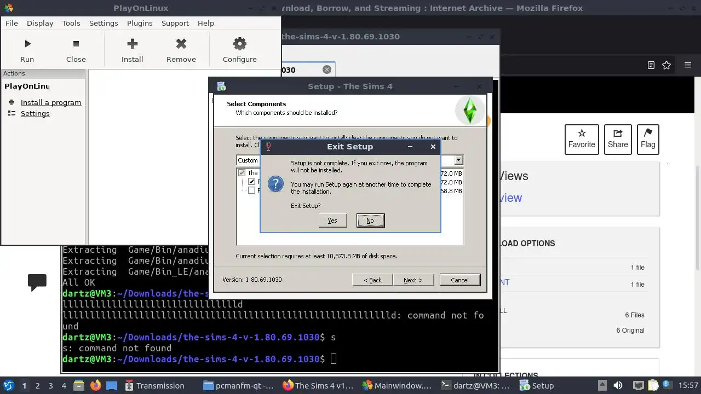701x394 pixels.
Task: Click the clipboard tray icon
Action: (653, 385)
